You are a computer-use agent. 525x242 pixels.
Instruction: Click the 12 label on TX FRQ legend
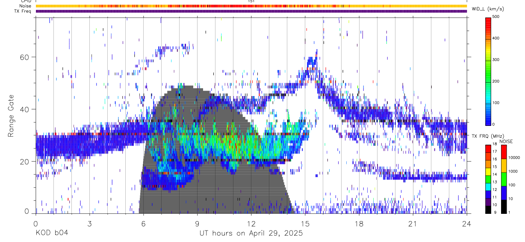tap(494, 190)
